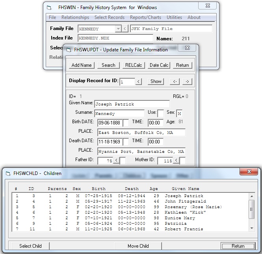Click the Display Record for ID field
This screenshot has height=254, width=262.
click(127, 82)
